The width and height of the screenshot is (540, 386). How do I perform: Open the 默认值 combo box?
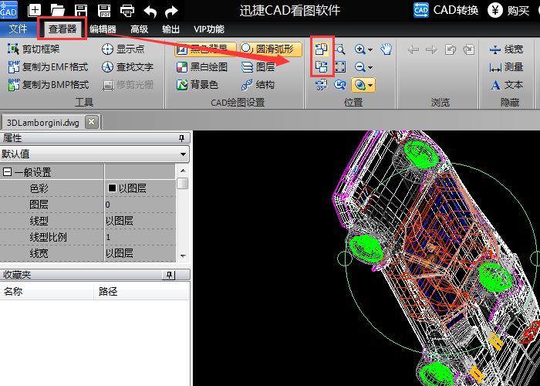coord(95,154)
